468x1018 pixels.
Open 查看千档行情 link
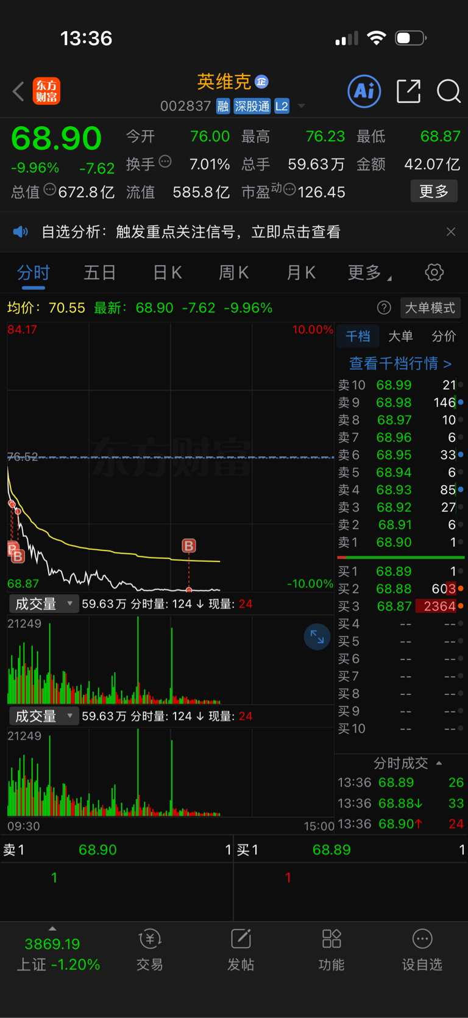(400, 363)
